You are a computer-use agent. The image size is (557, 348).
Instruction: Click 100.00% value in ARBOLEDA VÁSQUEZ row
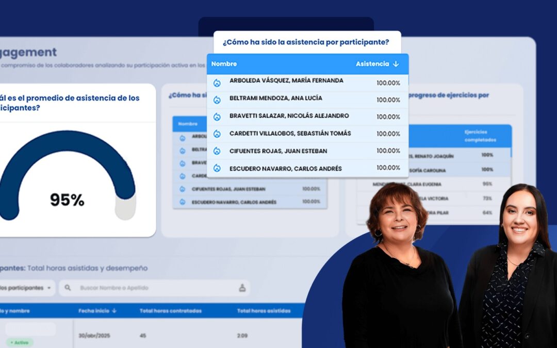388,83
